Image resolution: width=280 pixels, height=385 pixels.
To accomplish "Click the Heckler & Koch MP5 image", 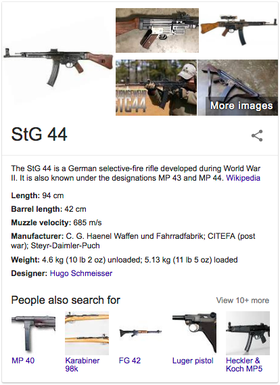I will (248, 333).
